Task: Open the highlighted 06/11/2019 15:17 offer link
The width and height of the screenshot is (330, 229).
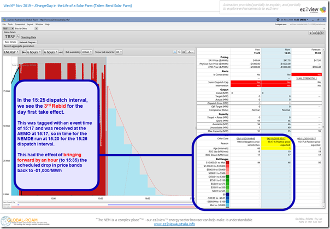Action: (x=276, y=138)
